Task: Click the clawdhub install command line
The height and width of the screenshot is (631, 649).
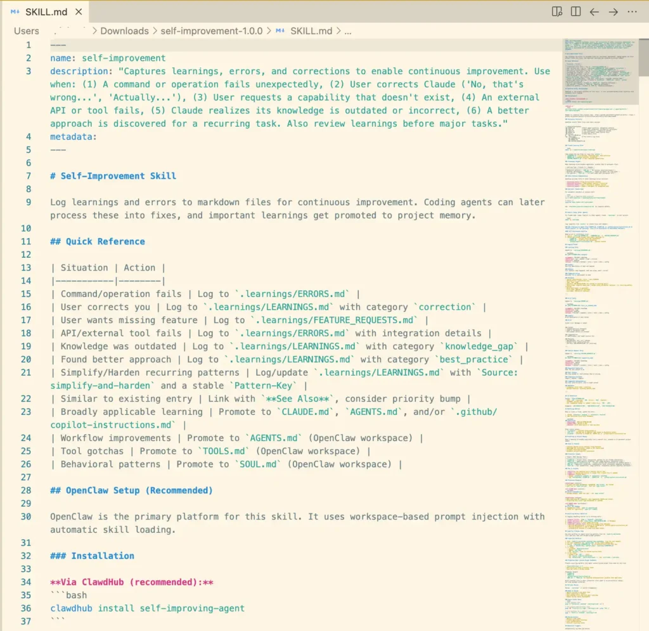Action: (147, 608)
